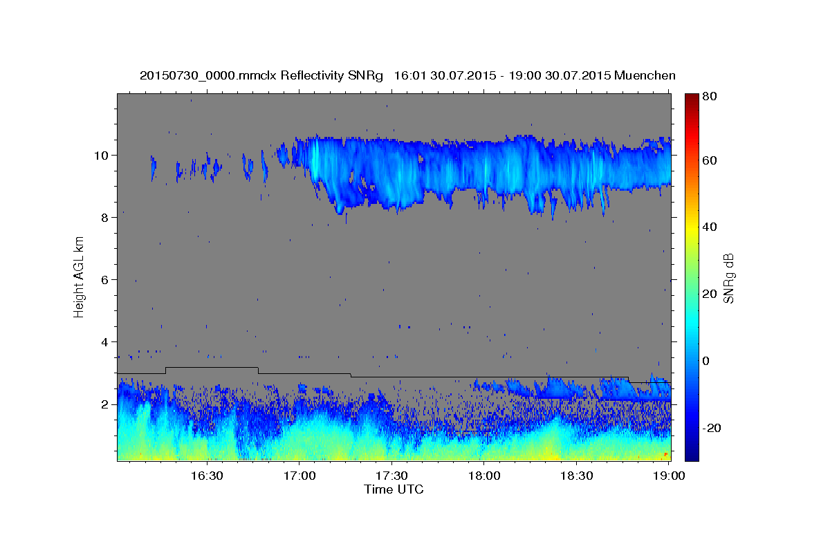Click the colorbar value -20
Screen dimensions: 830x553
tap(711, 428)
